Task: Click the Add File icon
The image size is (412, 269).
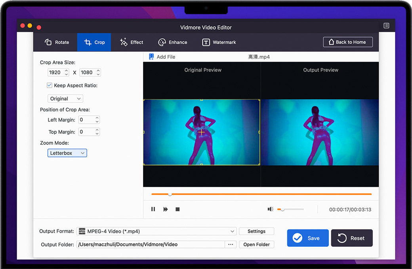Action: [151, 57]
